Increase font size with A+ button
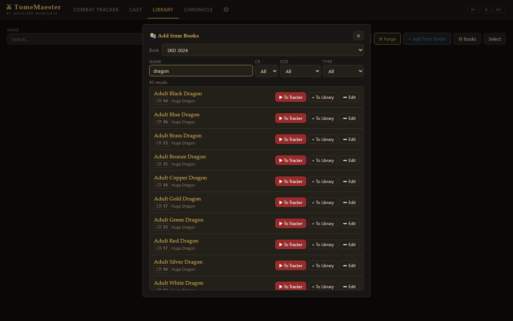 (499, 10)
